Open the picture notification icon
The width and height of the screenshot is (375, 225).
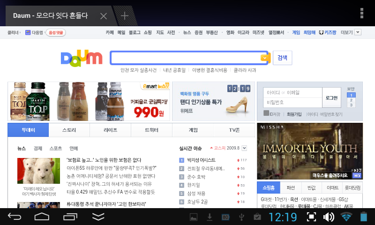(194, 217)
